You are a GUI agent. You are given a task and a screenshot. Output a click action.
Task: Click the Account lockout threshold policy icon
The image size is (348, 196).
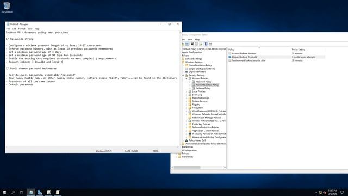point(229,57)
